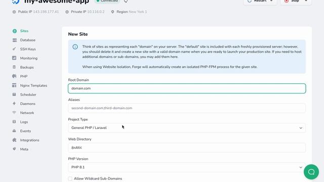324x182 pixels.
Task: Click the Monitoring chart icon
Action: point(14,58)
